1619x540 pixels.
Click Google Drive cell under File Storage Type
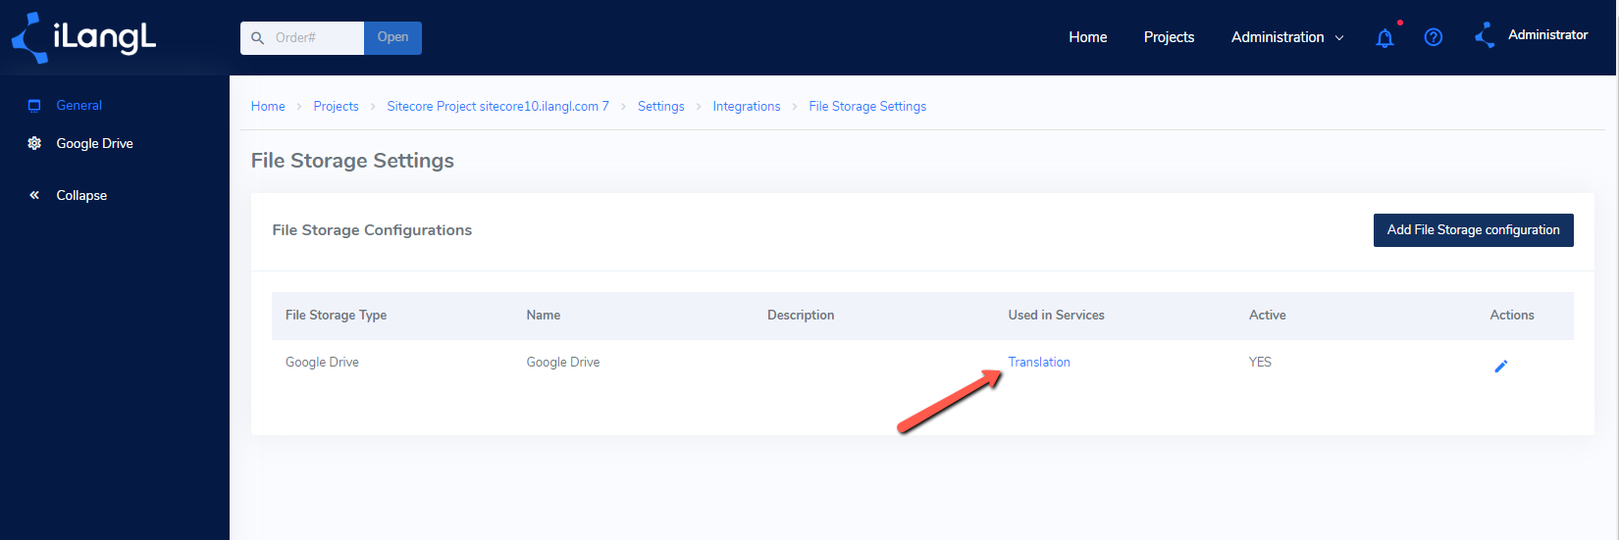tap(322, 363)
